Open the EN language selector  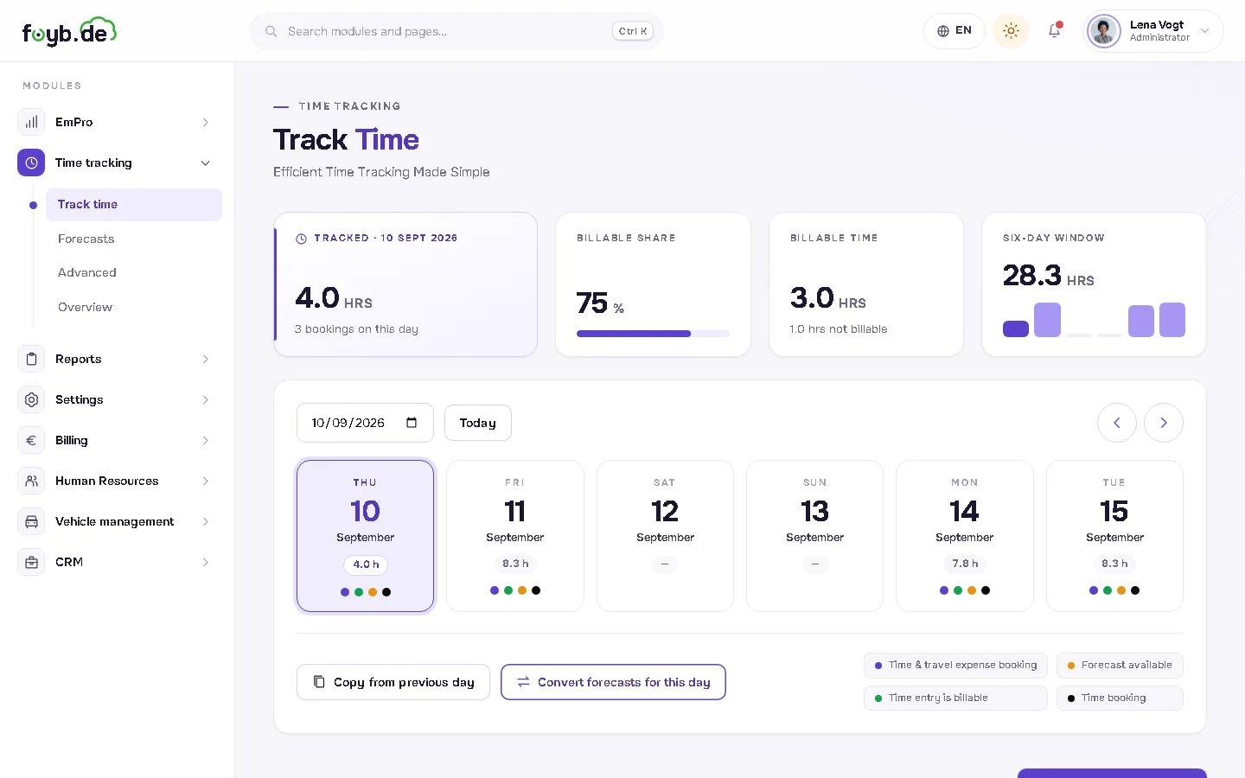click(x=954, y=31)
